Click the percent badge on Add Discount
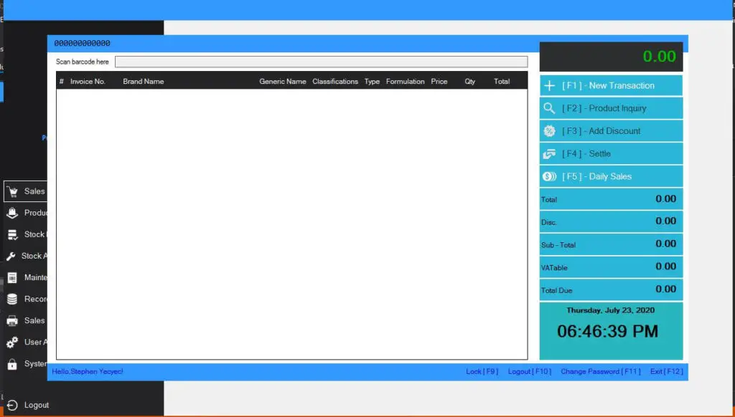 tap(549, 130)
